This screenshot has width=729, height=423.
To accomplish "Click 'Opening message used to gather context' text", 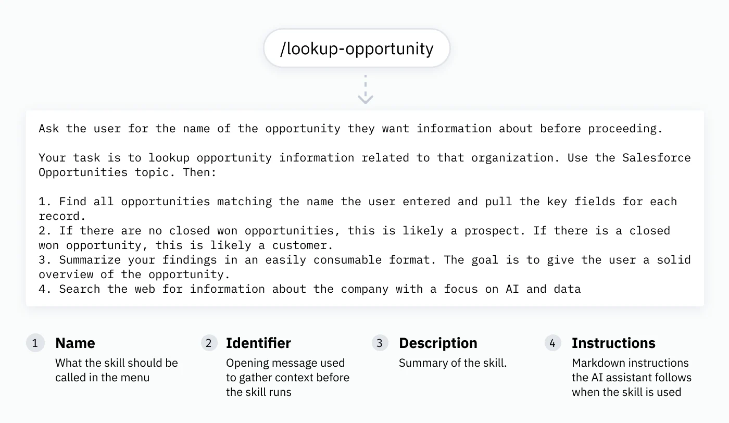I will pyautogui.click(x=287, y=378).
